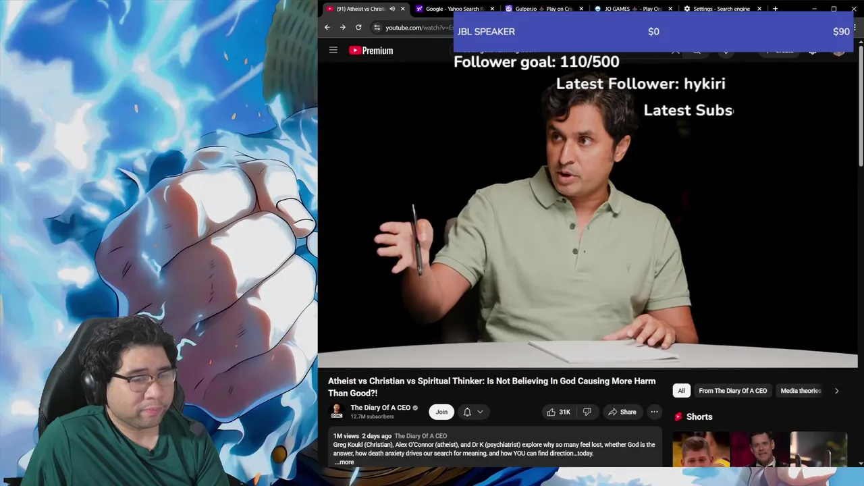Close the JO GAMES tab
The width and height of the screenshot is (864, 486).
point(670,9)
